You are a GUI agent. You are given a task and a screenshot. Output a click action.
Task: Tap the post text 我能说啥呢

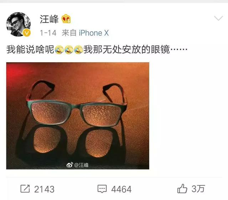click(30, 49)
